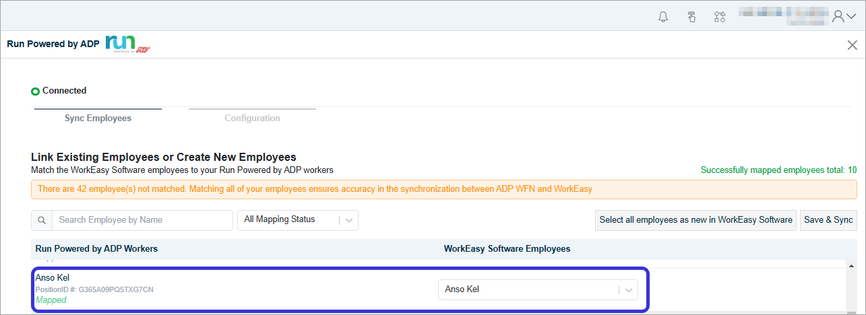Click the Link Existing Employees heading
The height and width of the screenshot is (315, 866).
coord(164,157)
